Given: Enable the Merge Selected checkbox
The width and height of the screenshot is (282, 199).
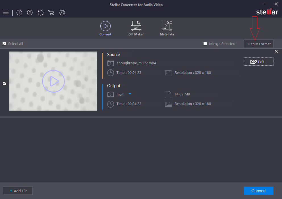Looking at the screenshot, I should [x=205, y=44].
